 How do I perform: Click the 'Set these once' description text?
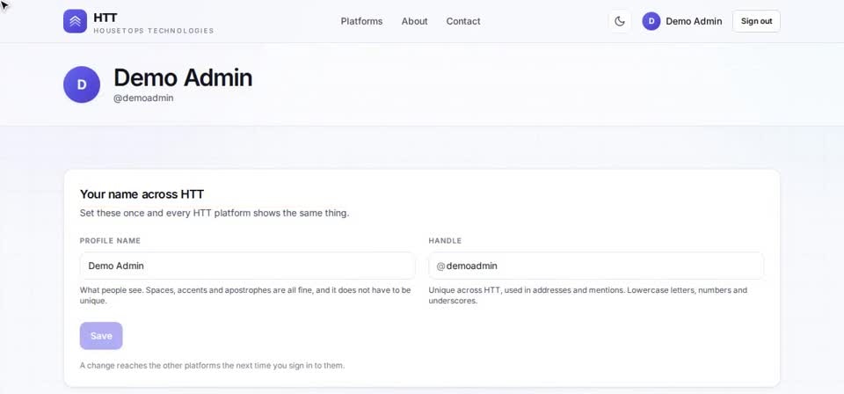point(215,213)
